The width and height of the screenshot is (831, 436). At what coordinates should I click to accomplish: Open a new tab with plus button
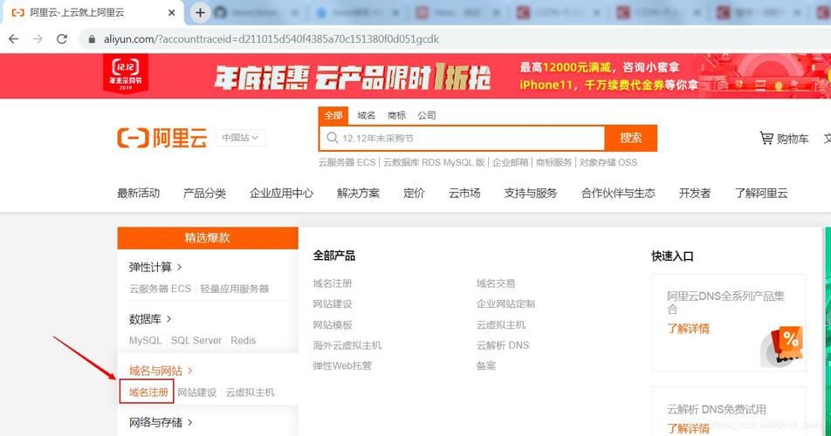[x=200, y=13]
